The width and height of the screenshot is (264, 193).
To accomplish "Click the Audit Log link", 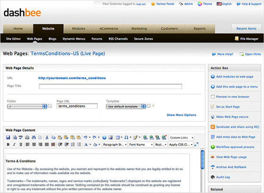I will pyautogui.click(x=223, y=177).
